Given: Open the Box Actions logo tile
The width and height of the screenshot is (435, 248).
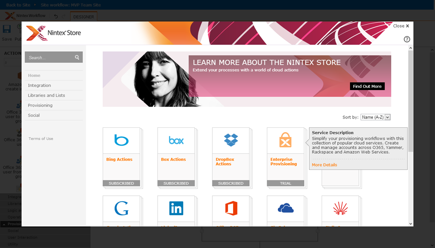Looking at the screenshot, I should click(176, 141).
